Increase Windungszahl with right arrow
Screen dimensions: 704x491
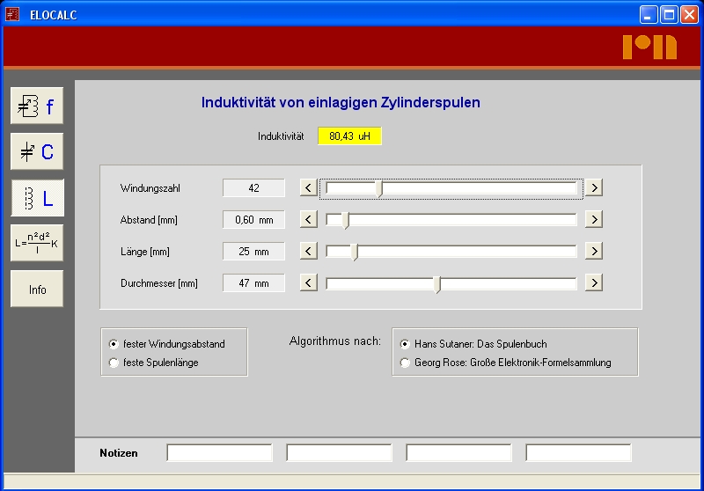coord(594,187)
